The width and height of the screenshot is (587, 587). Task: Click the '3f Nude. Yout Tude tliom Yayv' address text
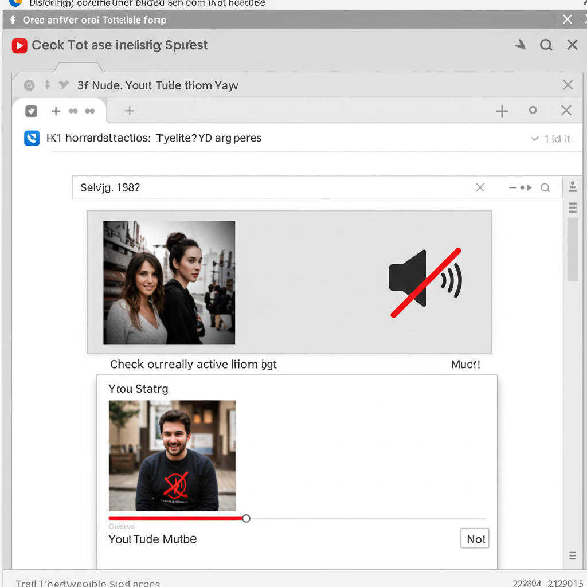[158, 85]
